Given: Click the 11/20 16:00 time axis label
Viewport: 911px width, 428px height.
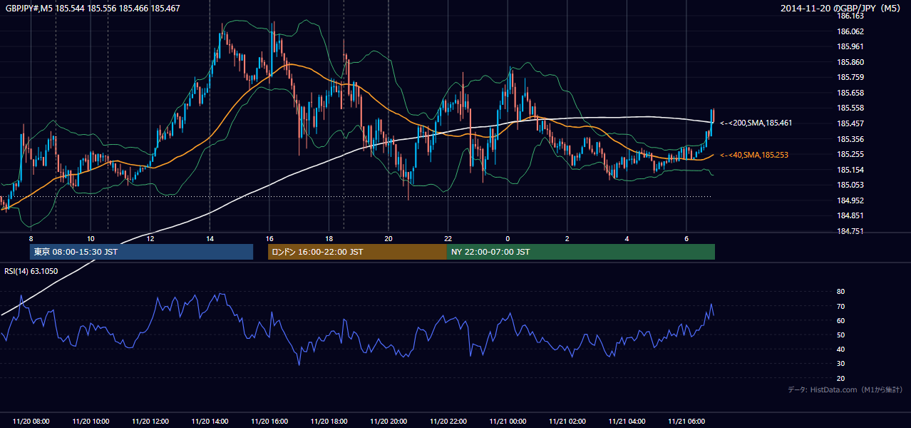Looking at the screenshot, I should point(269,422).
